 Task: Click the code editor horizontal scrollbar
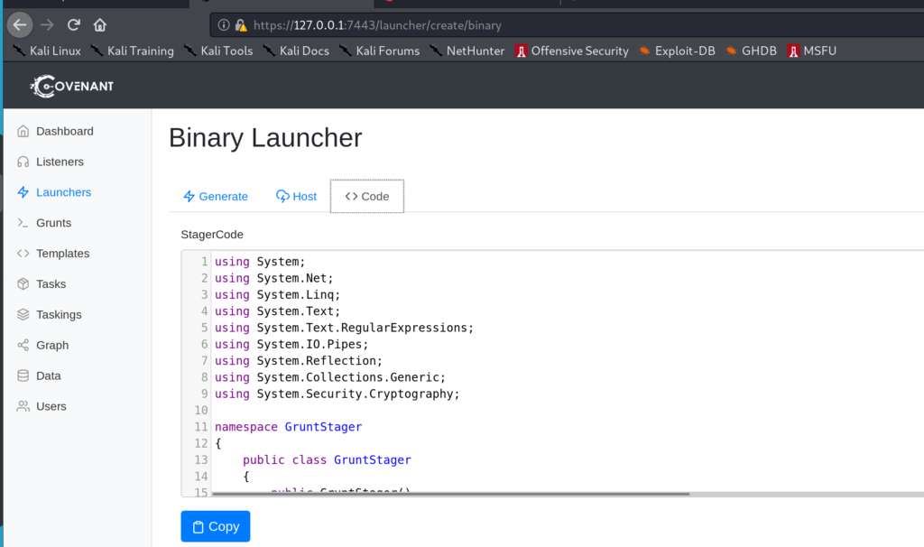451,494
